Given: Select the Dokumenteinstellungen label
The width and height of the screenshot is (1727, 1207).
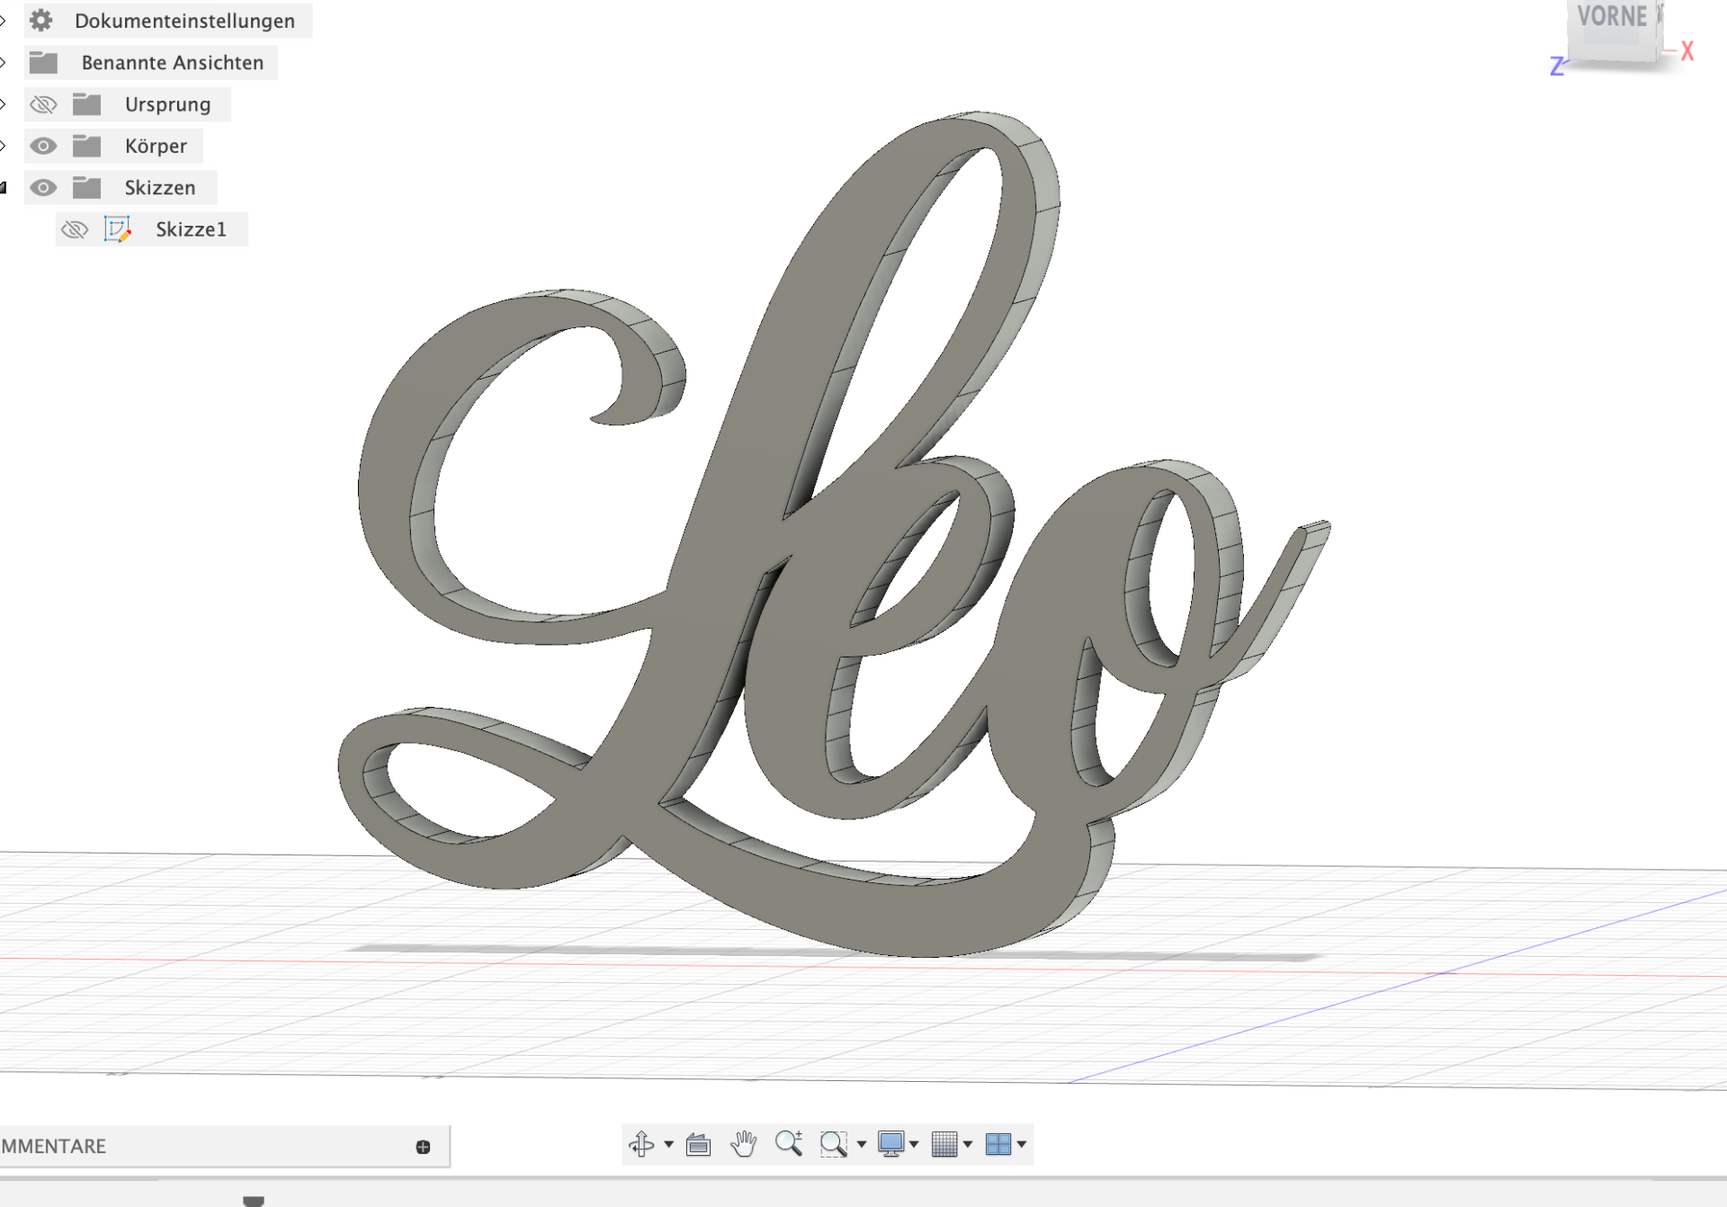Looking at the screenshot, I should click(x=184, y=21).
